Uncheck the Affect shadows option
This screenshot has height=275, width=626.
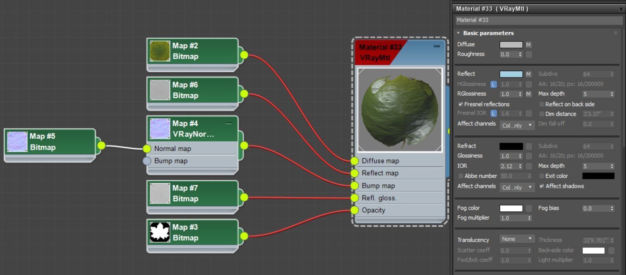(542, 186)
